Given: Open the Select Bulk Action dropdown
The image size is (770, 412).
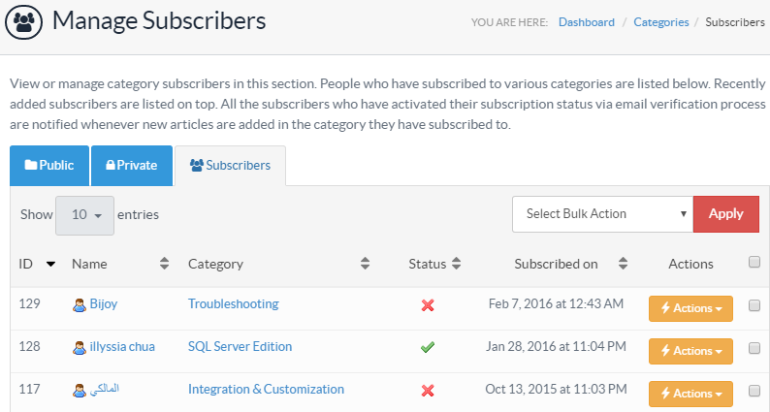Looking at the screenshot, I should pyautogui.click(x=601, y=214).
